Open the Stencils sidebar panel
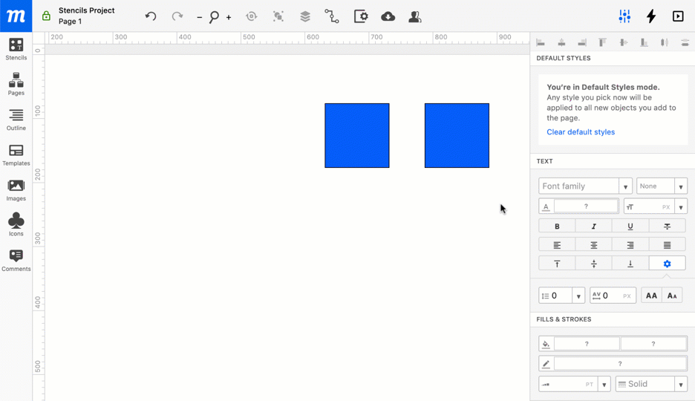Image resolution: width=695 pixels, height=401 pixels. click(x=16, y=49)
